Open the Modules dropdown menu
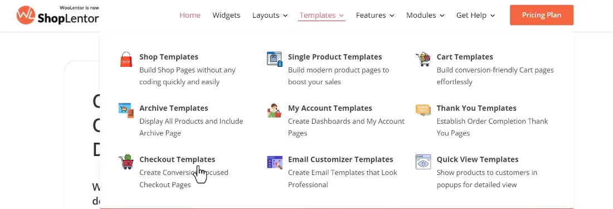Screen dimensions: 613x209 [425, 15]
